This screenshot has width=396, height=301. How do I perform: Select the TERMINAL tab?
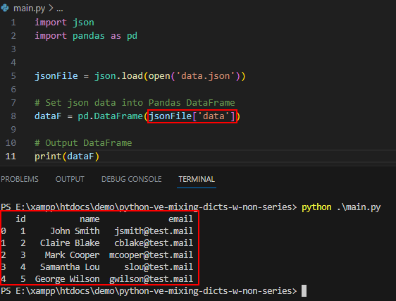tap(197, 179)
